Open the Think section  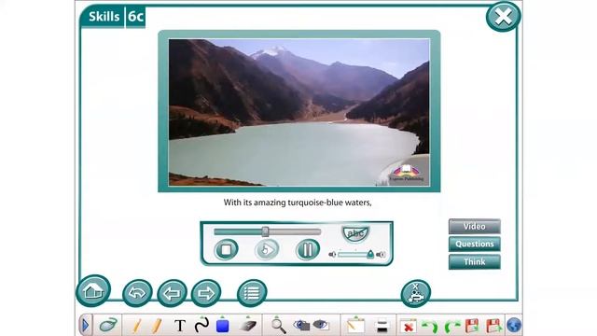click(475, 261)
